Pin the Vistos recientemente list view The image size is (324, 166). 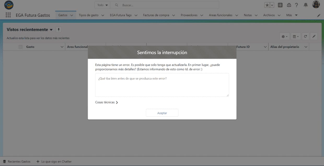(x=59, y=29)
